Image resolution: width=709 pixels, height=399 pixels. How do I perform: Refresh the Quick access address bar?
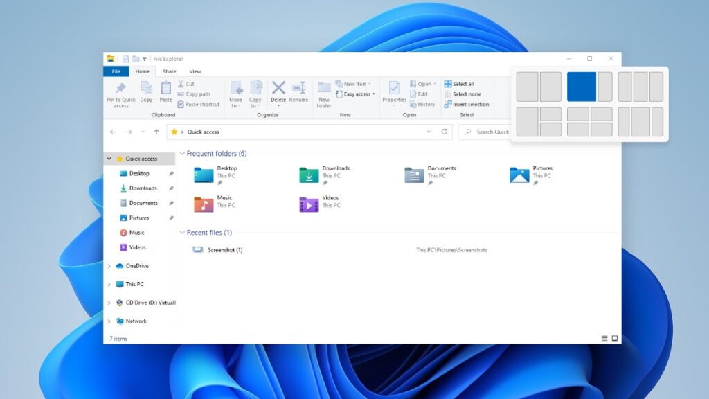point(444,132)
